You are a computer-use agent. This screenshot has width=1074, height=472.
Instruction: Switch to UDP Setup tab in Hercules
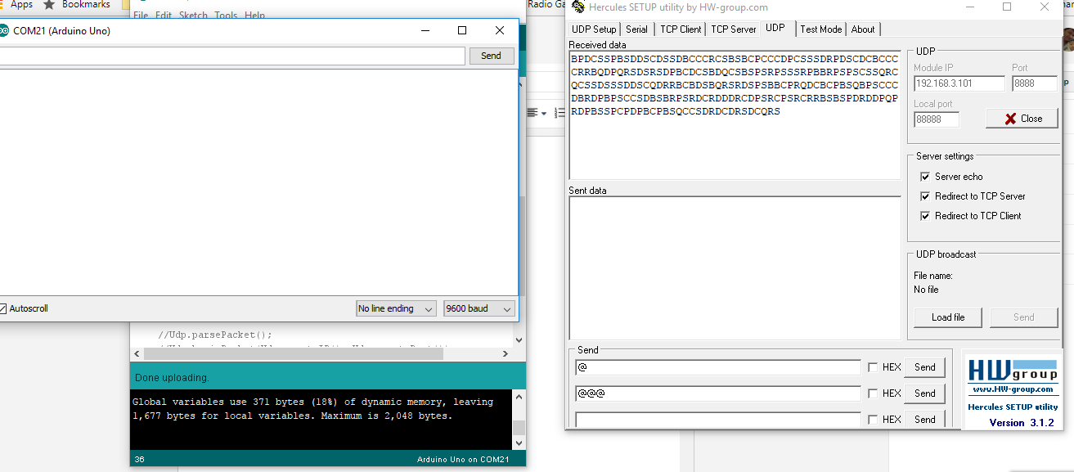coord(594,29)
